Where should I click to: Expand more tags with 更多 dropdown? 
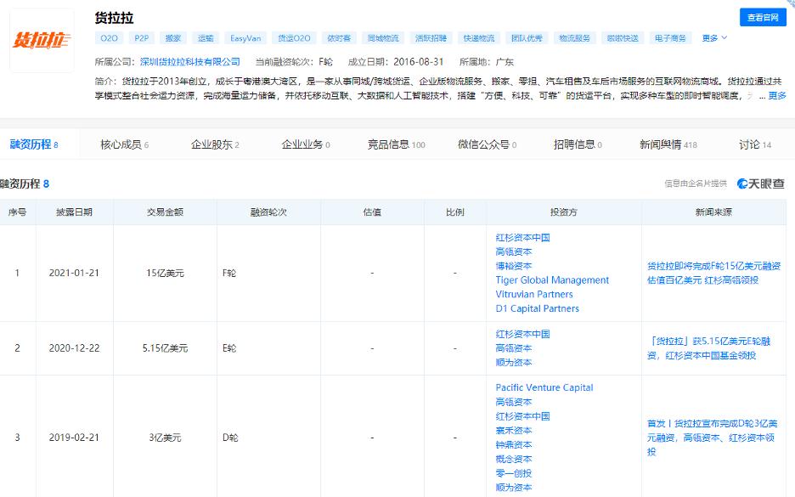(x=714, y=38)
